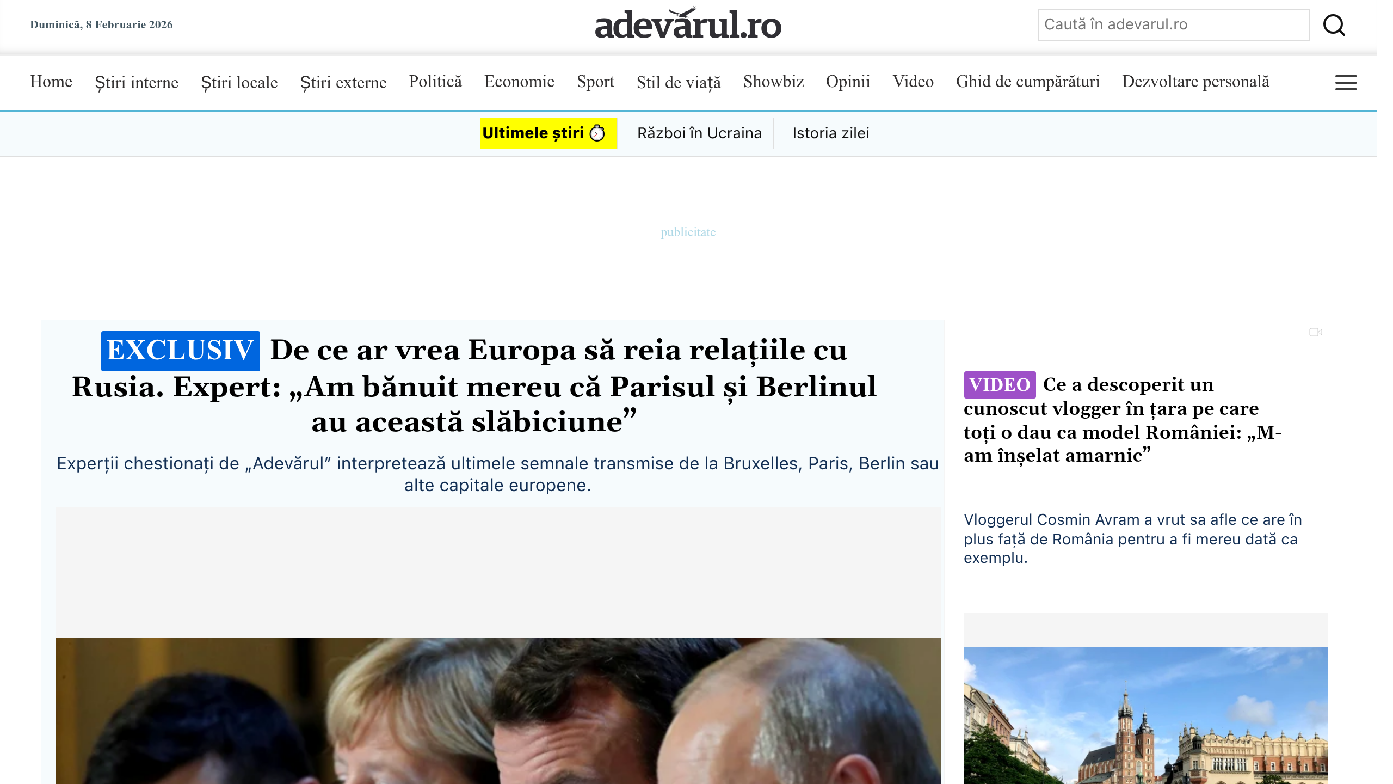Open the Stil de viață section
Image resolution: width=1393 pixels, height=784 pixels.
click(679, 83)
